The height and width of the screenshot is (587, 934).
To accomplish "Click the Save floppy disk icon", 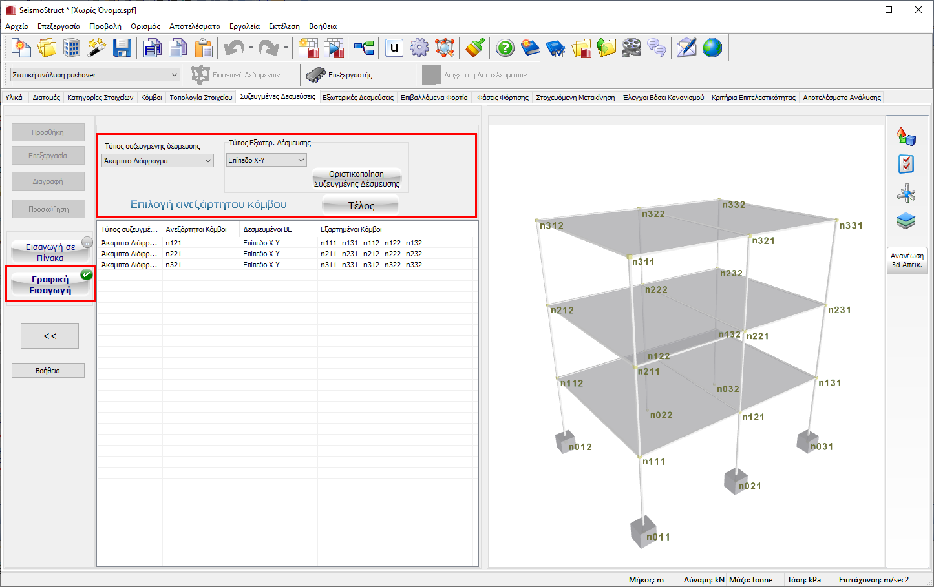I will [x=122, y=48].
